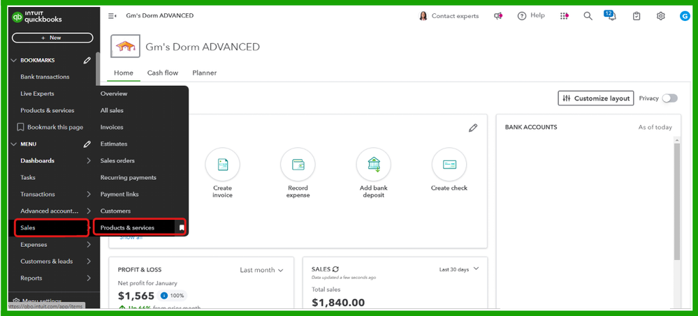Open Products & services bookmark in sidebar
The image size is (698, 316).
(x=48, y=110)
